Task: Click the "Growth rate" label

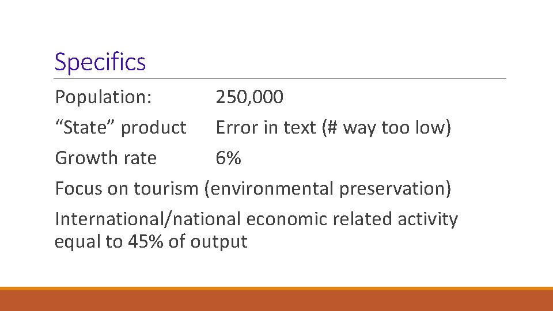Action: (105, 158)
